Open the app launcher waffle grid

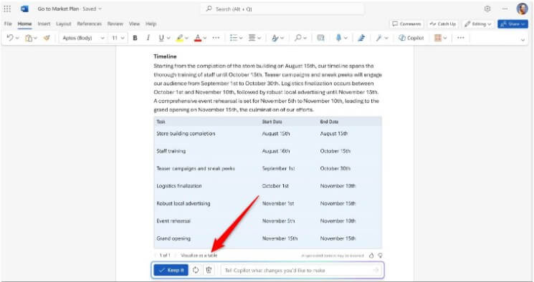click(7, 9)
